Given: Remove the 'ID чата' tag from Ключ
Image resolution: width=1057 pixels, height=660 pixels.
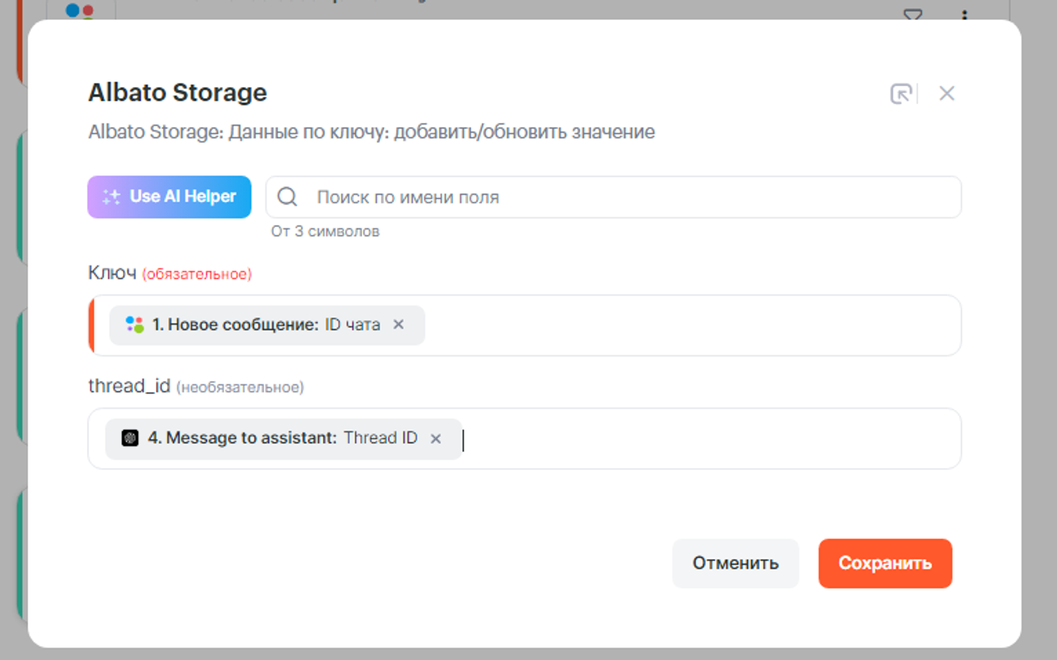Looking at the screenshot, I should pos(399,325).
